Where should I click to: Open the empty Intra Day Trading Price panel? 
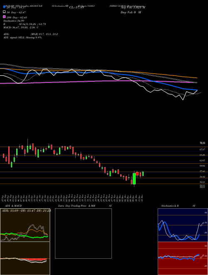(83, 233)
